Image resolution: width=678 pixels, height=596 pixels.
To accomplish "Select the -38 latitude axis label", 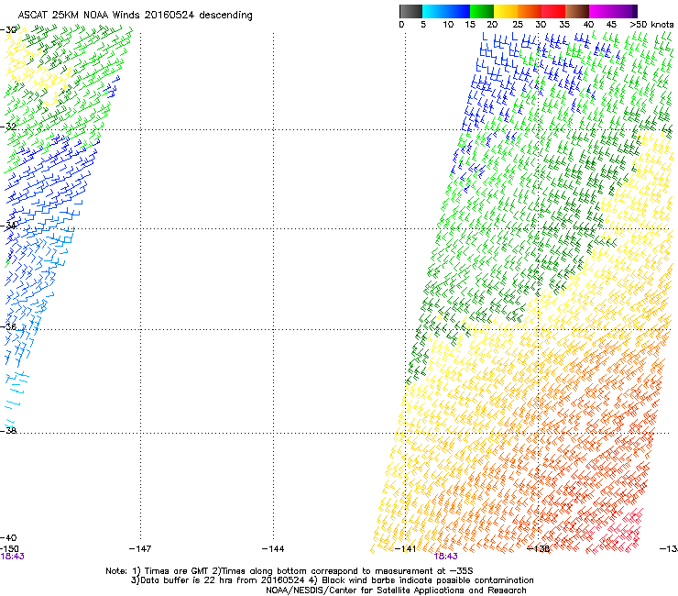I will pos(9,429).
